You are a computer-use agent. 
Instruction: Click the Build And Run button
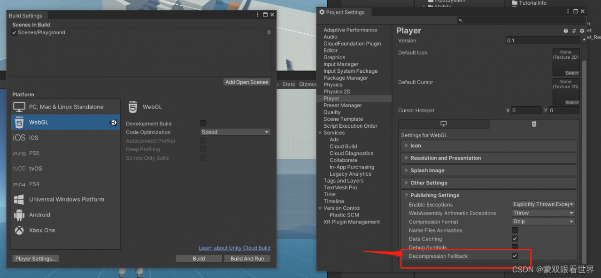tap(247, 258)
